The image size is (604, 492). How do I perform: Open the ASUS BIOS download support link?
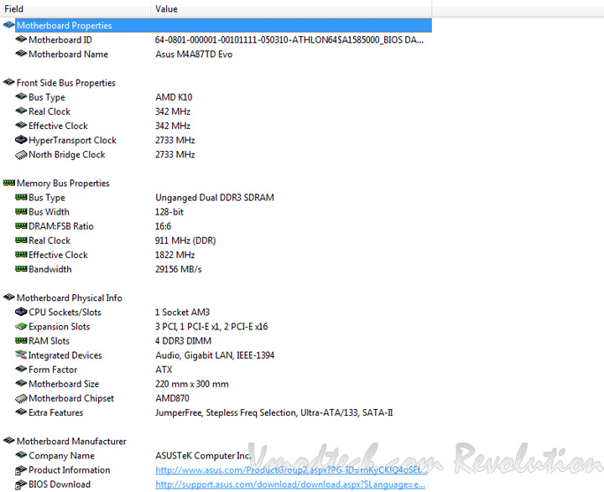[290, 484]
